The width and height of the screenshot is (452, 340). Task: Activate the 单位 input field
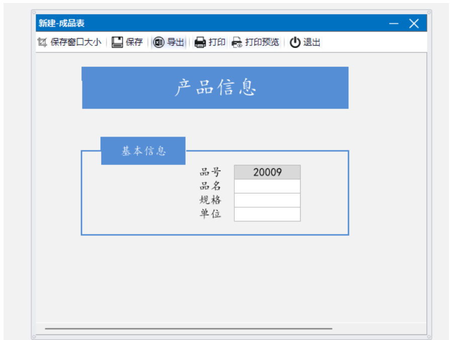tap(267, 214)
